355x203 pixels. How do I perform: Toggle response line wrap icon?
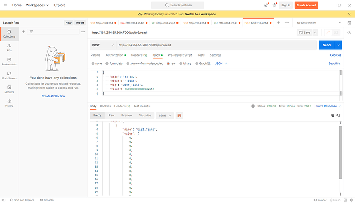pos(180,116)
